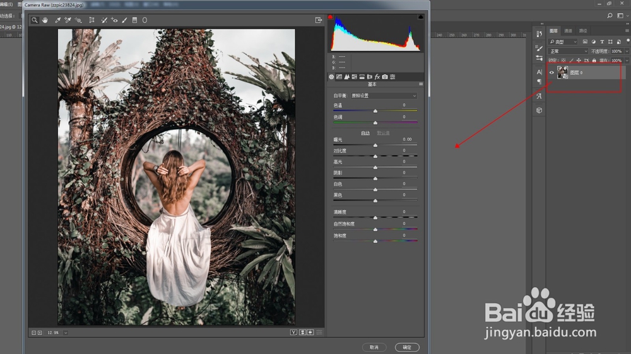This screenshot has height=354, width=631.
Task: Open the Lens Corrections panel tab
Action: pos(369,77)
